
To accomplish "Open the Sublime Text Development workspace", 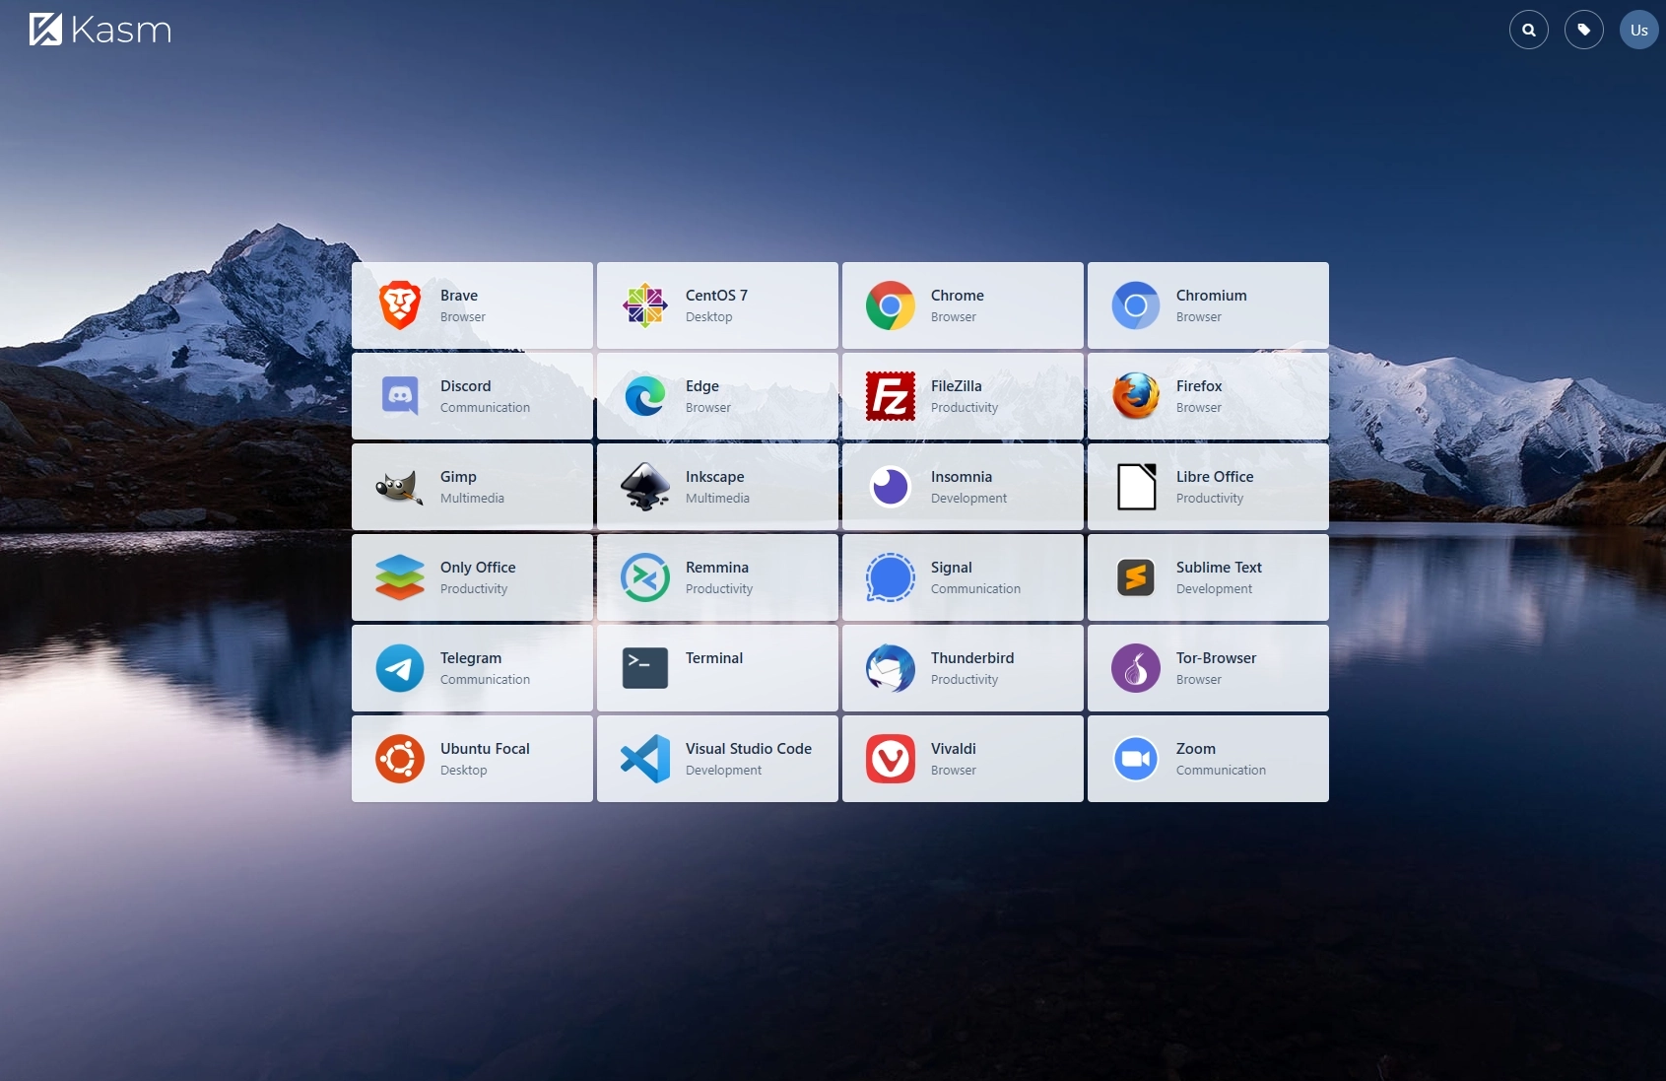I will coord(1208,577).
